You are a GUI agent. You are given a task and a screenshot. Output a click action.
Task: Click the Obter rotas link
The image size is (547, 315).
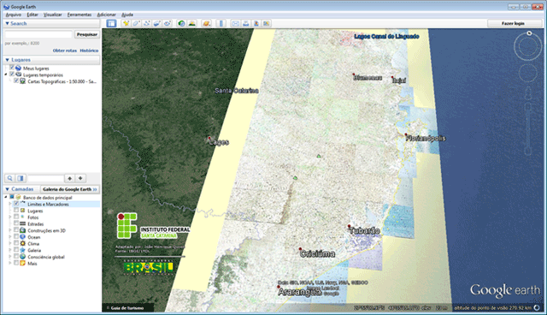(65, 51)
